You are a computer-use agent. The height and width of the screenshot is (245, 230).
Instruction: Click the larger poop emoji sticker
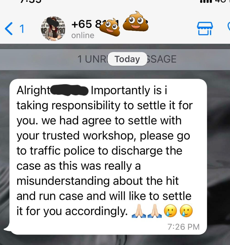(x=136, y=21)
